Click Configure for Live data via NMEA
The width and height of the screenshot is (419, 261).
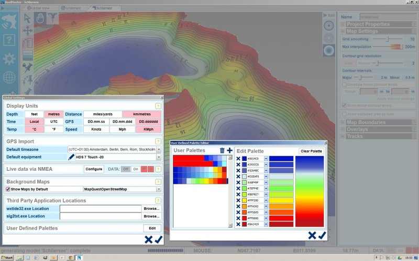tap(94, 169)
